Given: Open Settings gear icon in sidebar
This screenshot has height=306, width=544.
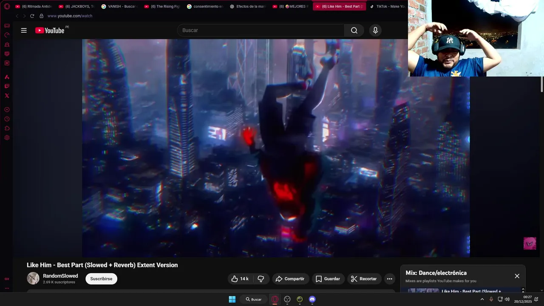Looking at the screenshot, I should (7, 138).
